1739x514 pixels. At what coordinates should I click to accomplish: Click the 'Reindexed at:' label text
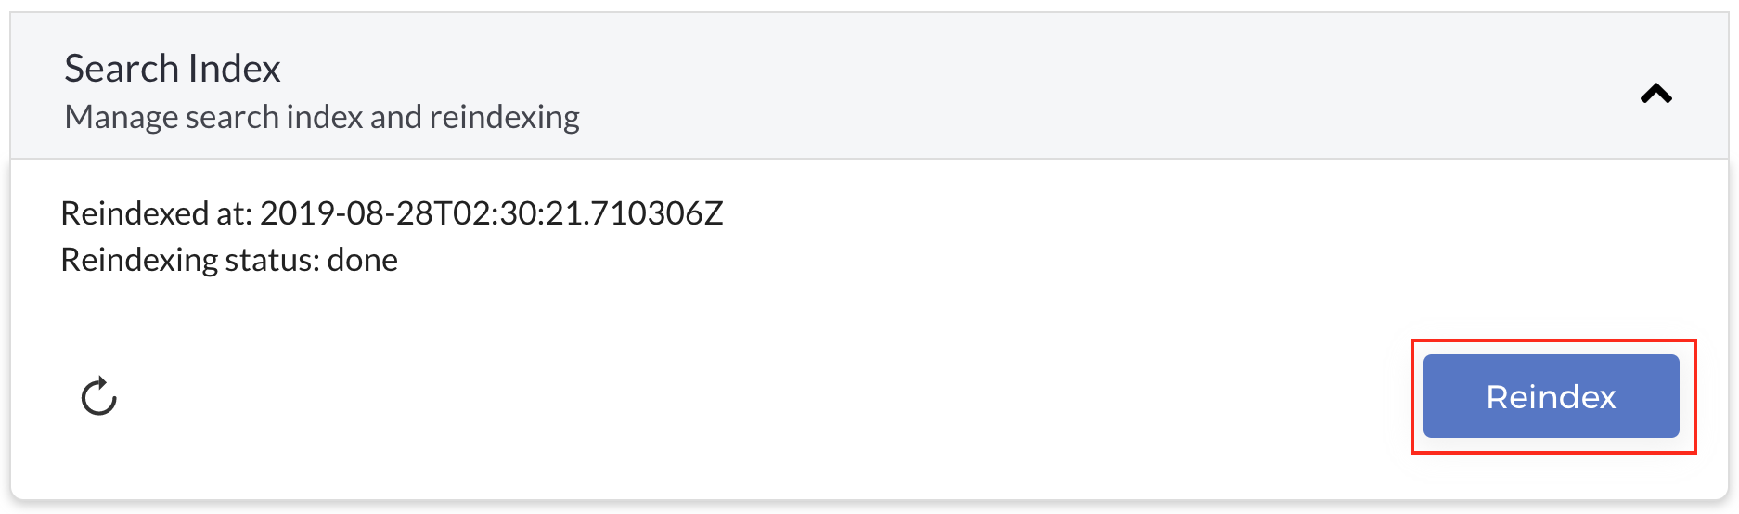157,213
